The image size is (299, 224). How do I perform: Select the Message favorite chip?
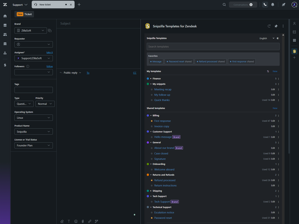pos(156,62)
